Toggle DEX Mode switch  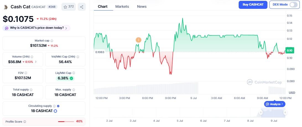coord(293,5)
